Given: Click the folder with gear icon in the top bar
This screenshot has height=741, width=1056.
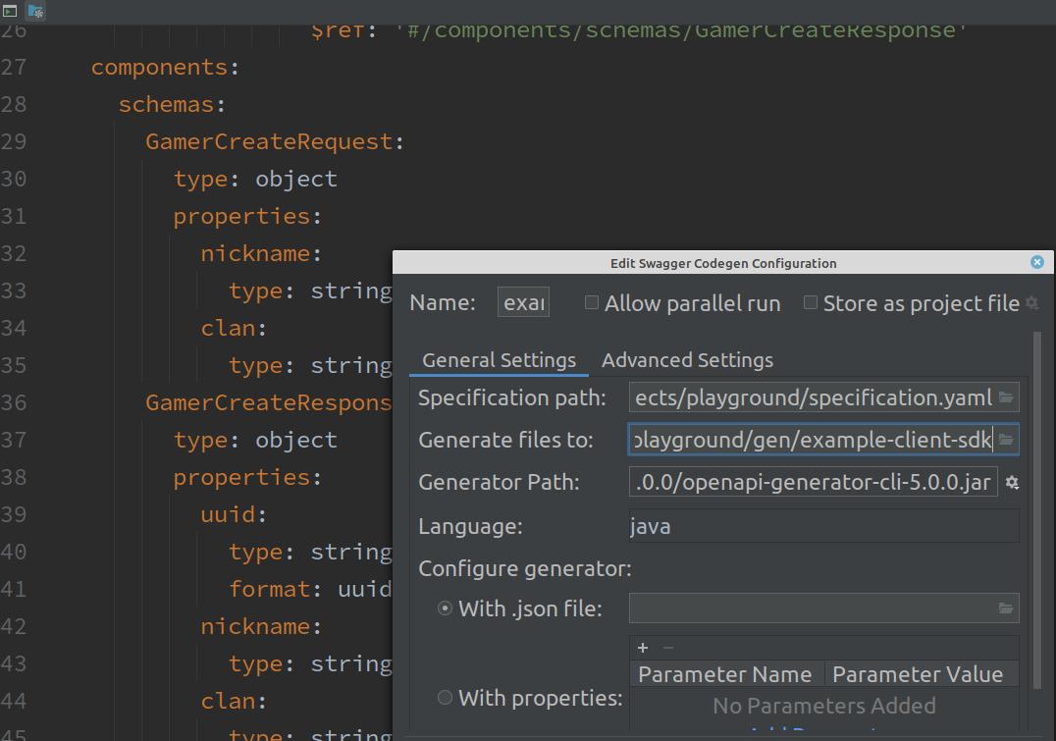Looking at the screenshot, I should [x=35, y=11].
